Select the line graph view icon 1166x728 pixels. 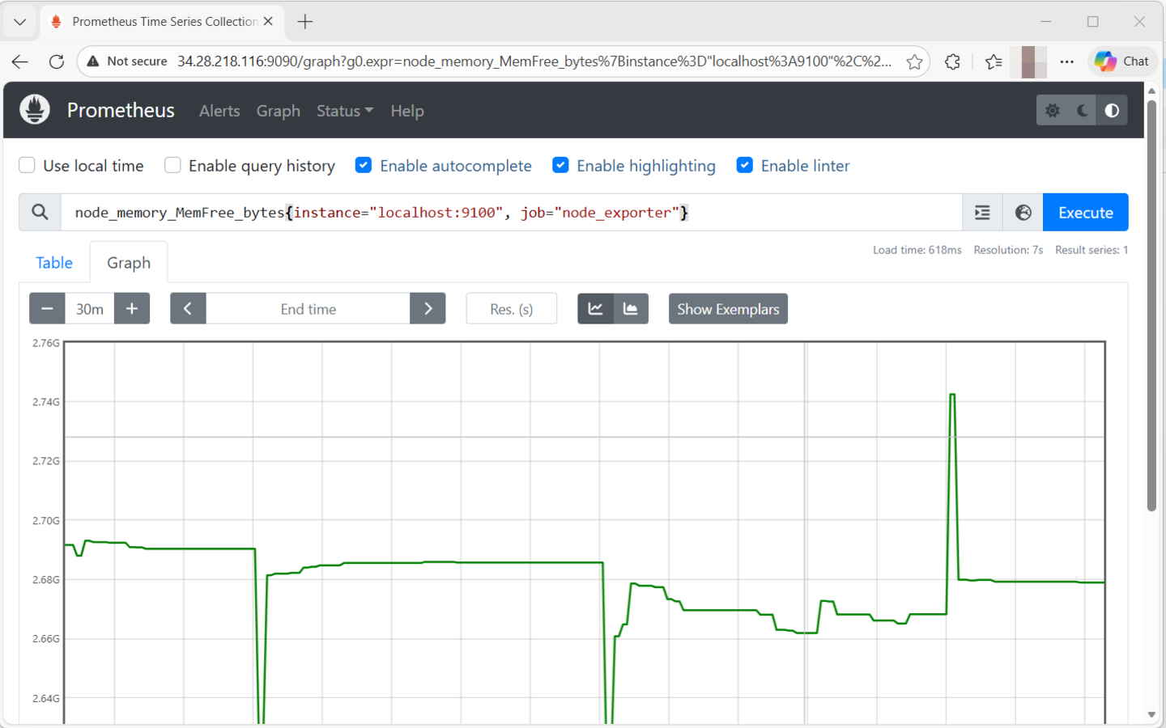[x=595, y=308]
